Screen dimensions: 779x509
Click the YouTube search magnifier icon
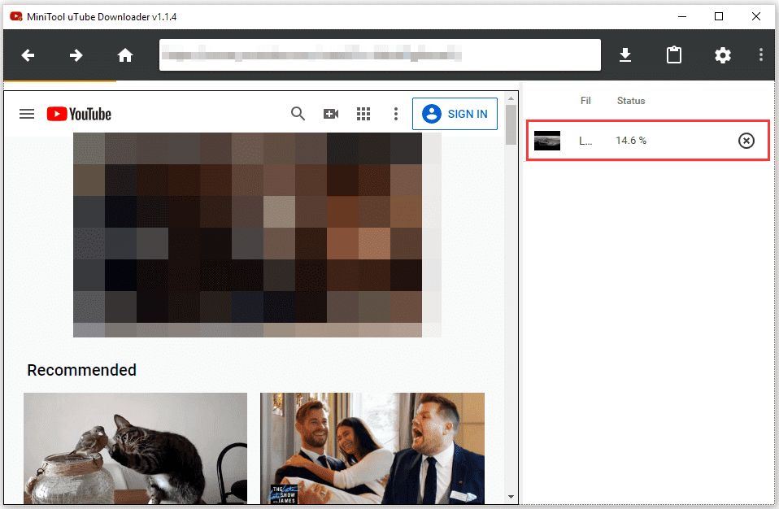point(298,114)
